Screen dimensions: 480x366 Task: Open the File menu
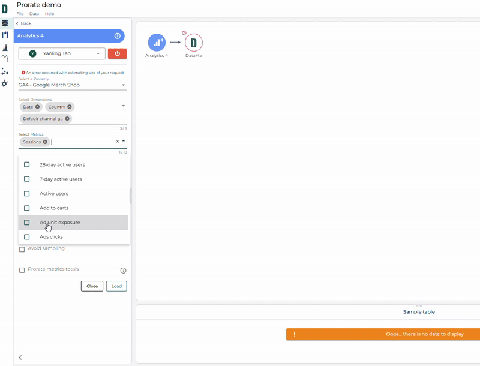20,13
